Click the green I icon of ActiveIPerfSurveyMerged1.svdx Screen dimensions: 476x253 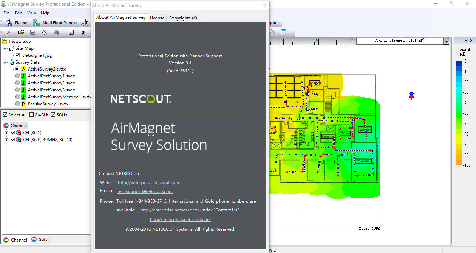click(24, 97)
